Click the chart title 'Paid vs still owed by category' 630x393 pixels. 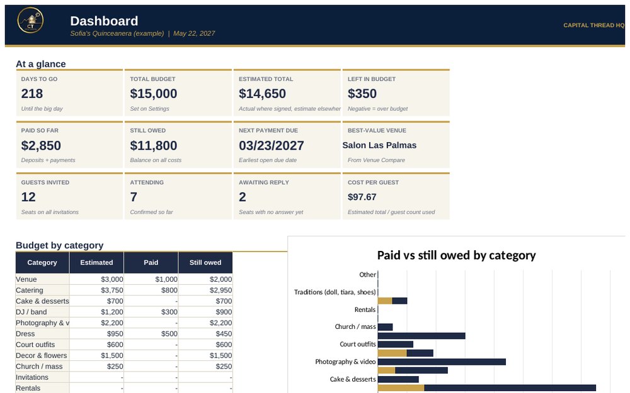tap(456, 255)
